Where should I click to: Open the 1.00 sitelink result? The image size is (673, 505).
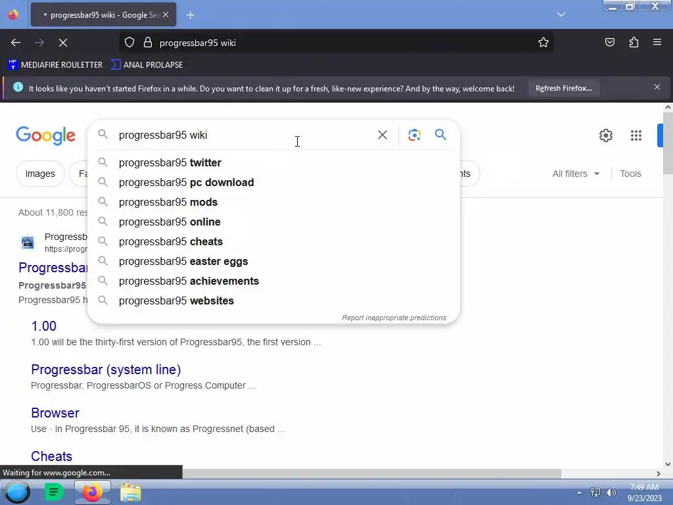44,326
